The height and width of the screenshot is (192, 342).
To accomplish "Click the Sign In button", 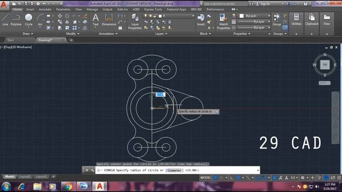I will point(264,4).
